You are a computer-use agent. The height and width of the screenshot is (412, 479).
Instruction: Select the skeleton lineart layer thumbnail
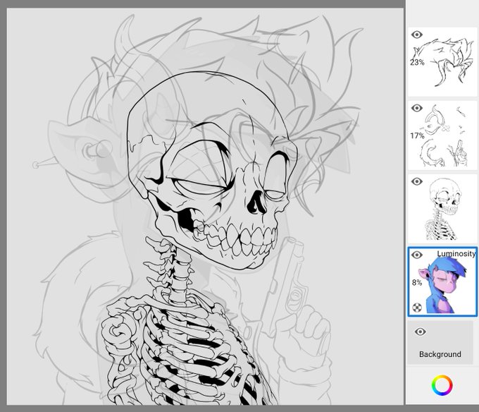(442, 209)
